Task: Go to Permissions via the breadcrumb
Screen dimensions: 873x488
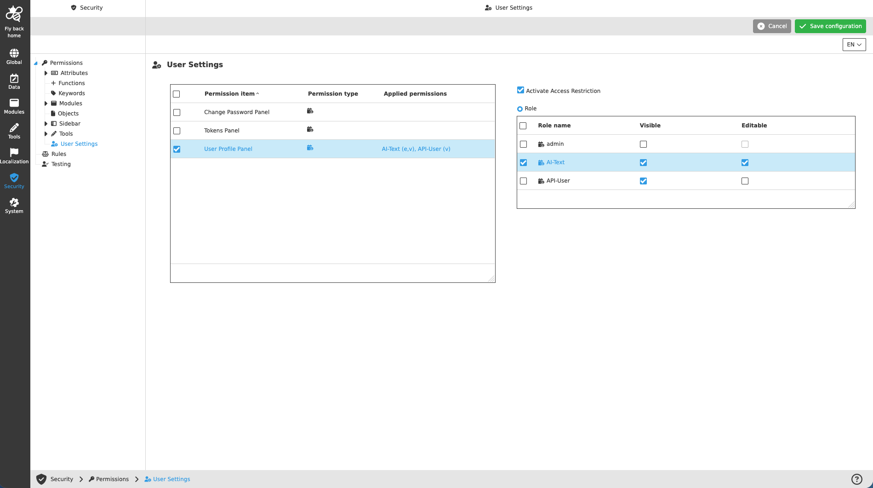Action: coord(112,479)
